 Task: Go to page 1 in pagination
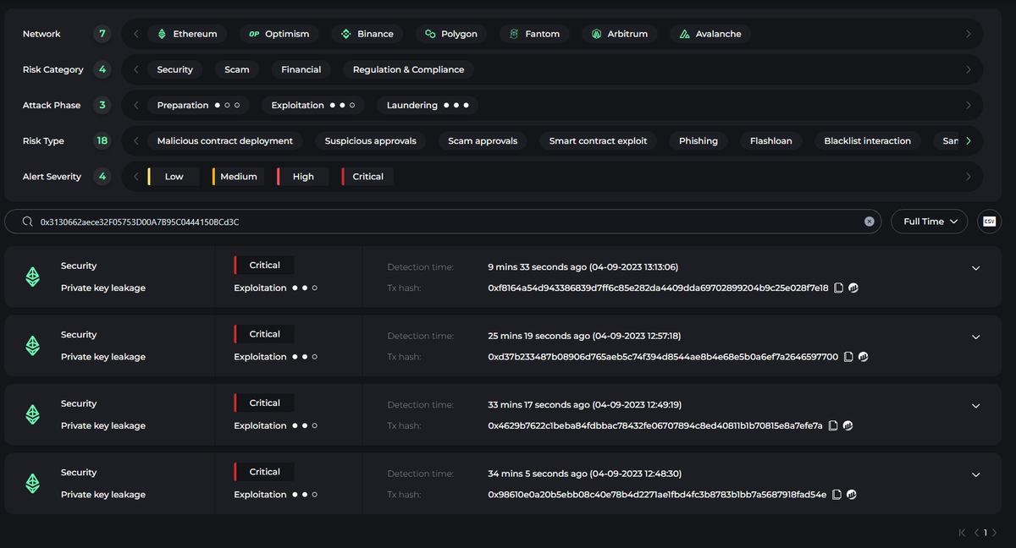point(986,534)
